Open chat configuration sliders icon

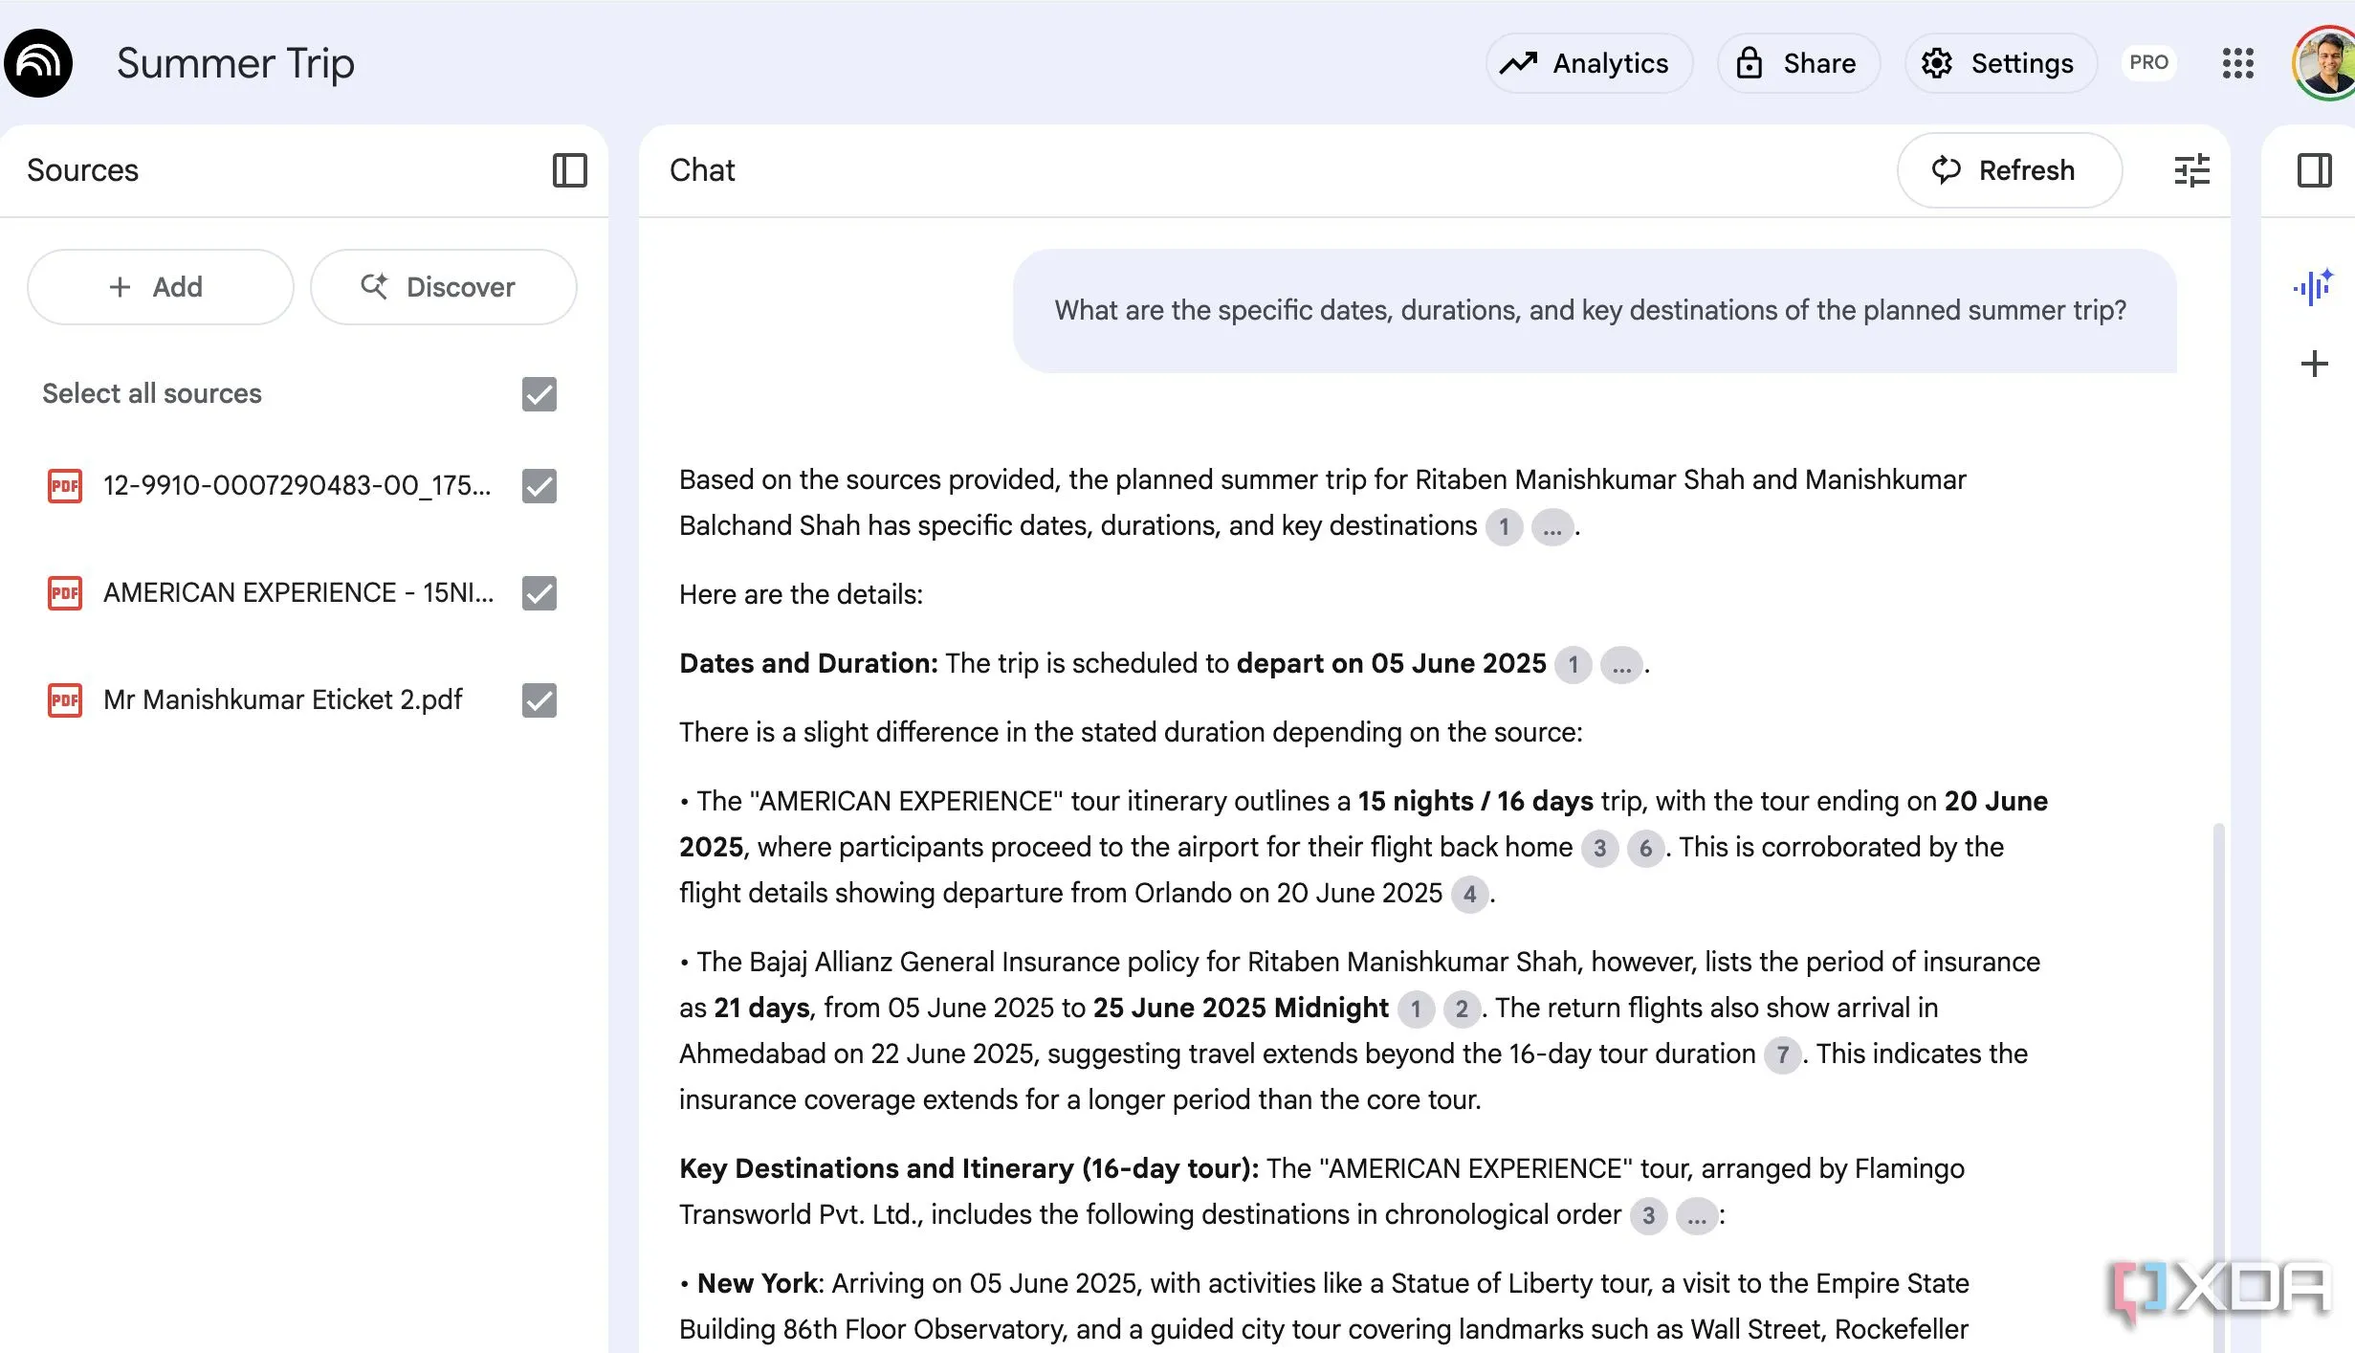pos(2191,170)
